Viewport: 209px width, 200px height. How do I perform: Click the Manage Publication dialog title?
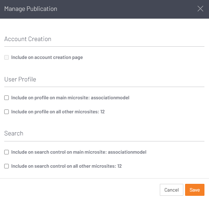pos(31,9)
